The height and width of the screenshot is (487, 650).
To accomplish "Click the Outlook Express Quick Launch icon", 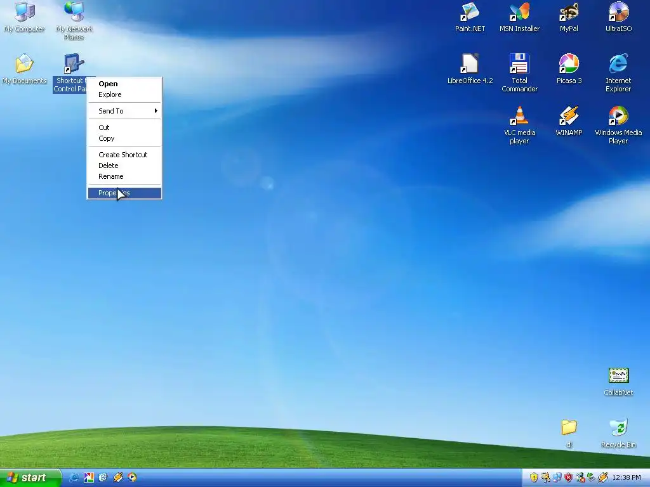I will click(x=103, y=477).
